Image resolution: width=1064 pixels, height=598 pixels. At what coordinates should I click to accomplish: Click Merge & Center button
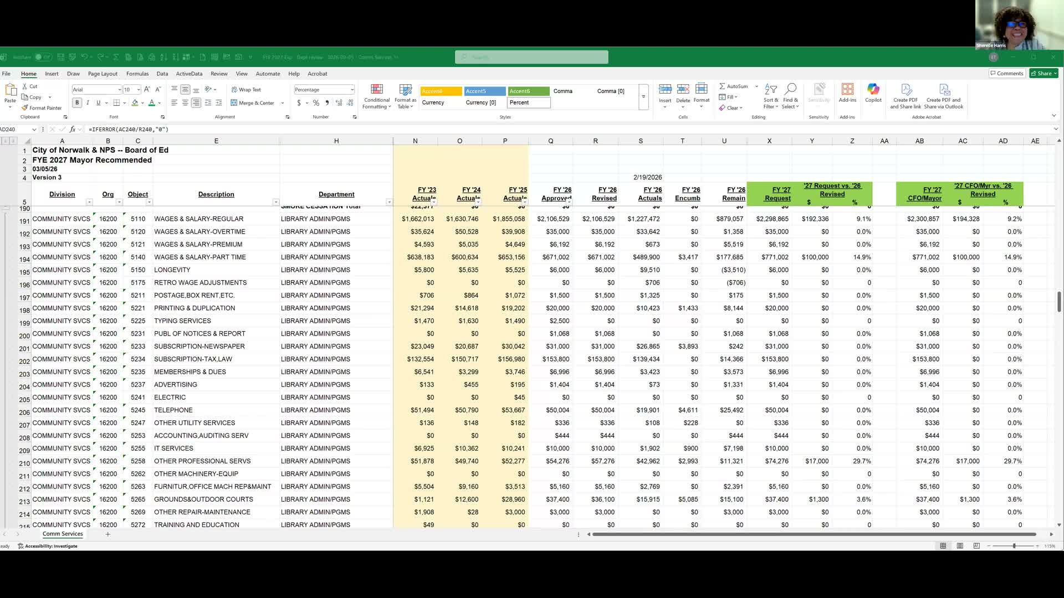pos(253,103)
